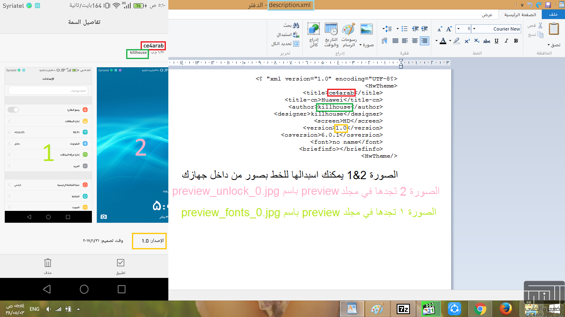The width and height of the screenshot is (565, 317).
Task: Open Paint from the taskbar
Action: point(377,308)
